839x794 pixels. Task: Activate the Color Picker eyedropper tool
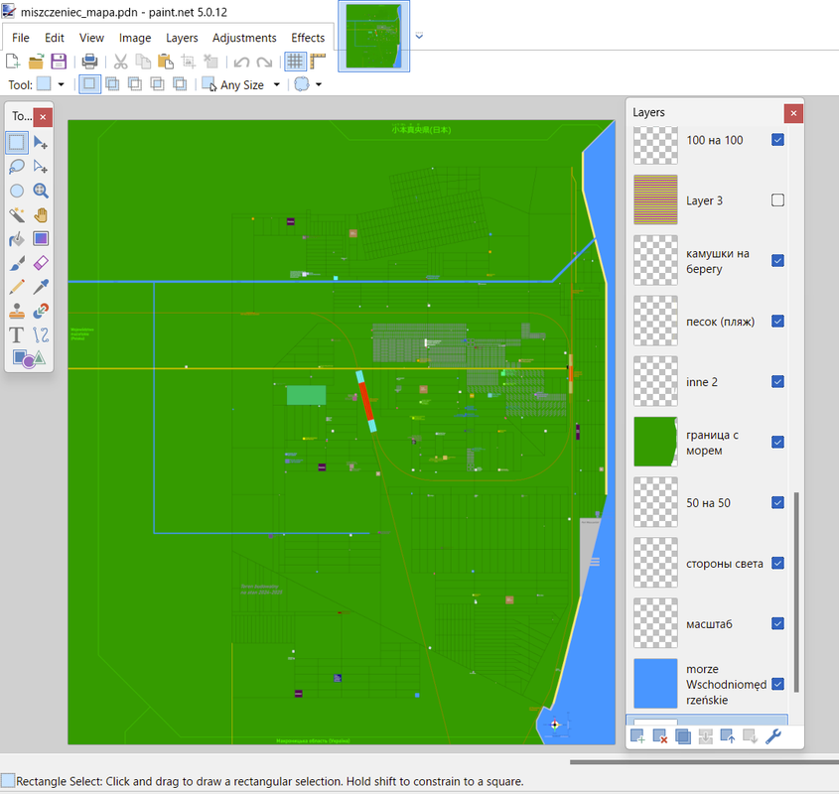point(41,287)
